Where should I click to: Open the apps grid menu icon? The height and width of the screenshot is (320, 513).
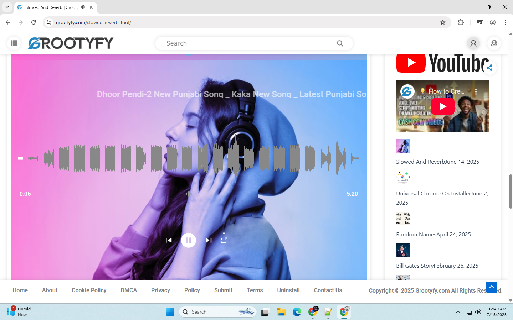[x=14, y=43]
